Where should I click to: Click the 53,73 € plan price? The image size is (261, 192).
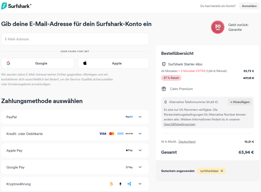249,71
